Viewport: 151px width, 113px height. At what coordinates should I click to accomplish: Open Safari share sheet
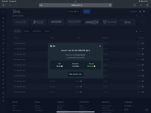tap(135, 5)
